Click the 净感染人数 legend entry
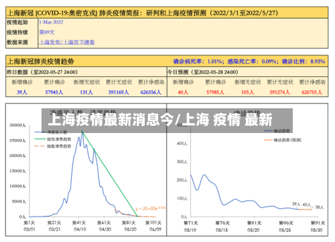This screenshot has width=335, height=242. coord(51,132)
